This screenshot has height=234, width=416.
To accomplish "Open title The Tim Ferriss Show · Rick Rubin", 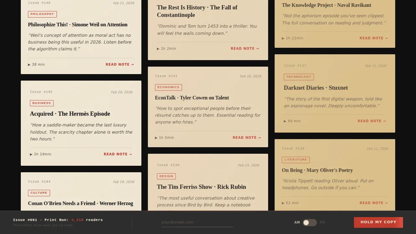I will tap(201, 187).
